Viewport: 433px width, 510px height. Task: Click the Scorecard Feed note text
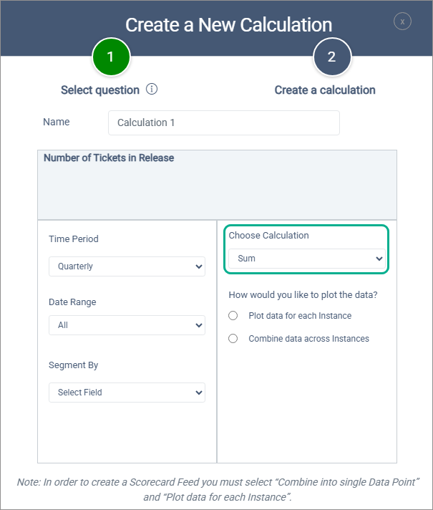pos(217,489)
